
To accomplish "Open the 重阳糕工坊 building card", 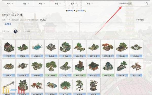I will [x=108, y=49].
